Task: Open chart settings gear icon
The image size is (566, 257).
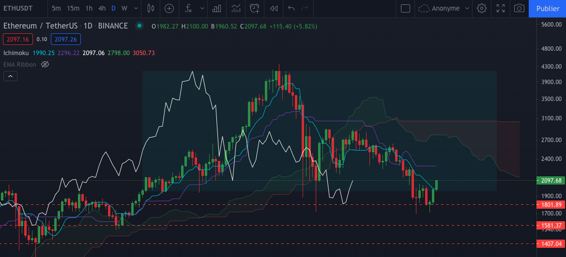Action: coord(482,8)
